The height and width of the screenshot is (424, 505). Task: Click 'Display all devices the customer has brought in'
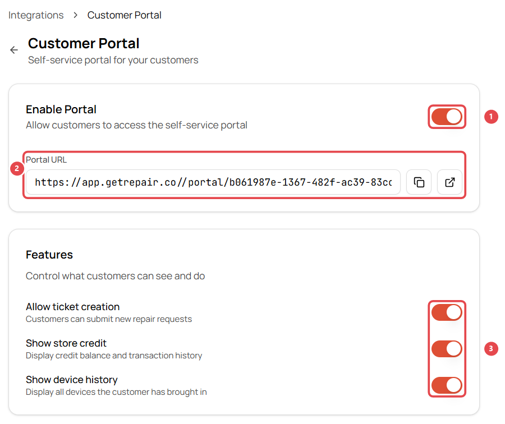pyautogui.click(x=116, y=392)
